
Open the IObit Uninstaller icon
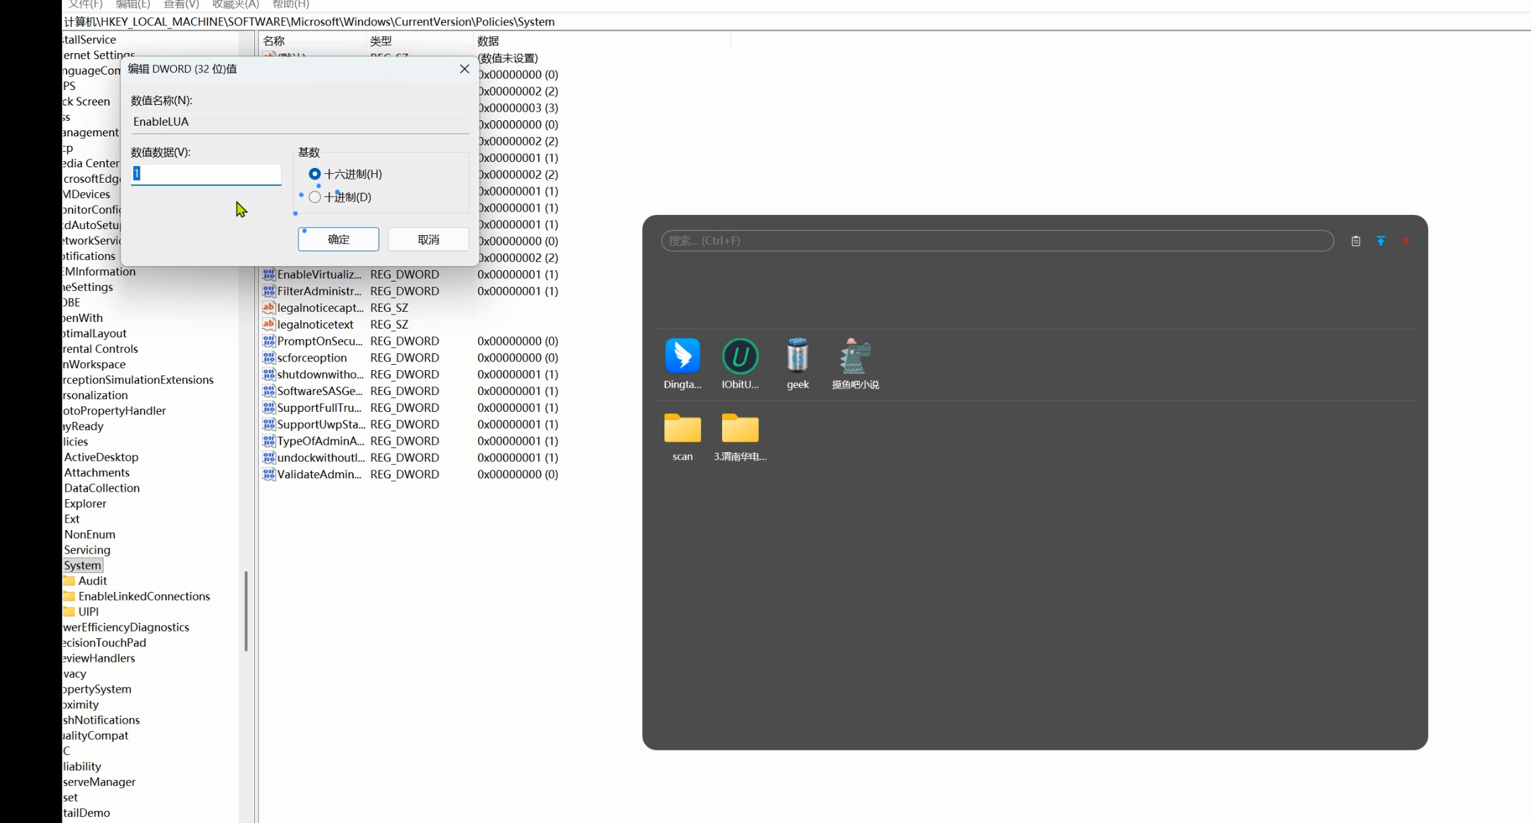740,356
